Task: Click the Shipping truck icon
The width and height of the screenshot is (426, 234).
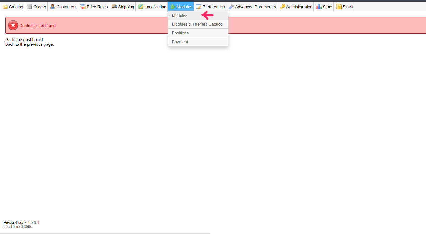Action: tap(114, 7)
